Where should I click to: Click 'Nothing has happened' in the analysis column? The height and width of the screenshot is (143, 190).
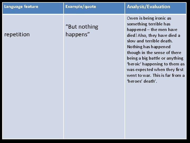[149, 47]
